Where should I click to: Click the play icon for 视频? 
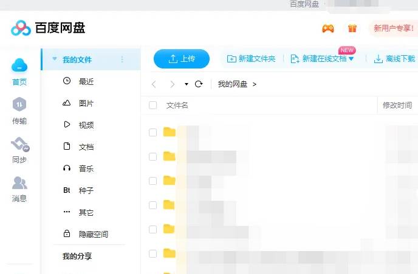(67, 124)
